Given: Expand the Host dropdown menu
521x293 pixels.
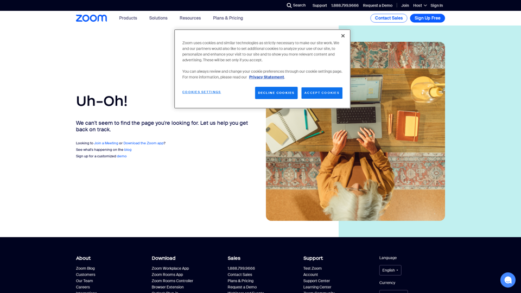Looking at the screenshot, I should 420,5.
